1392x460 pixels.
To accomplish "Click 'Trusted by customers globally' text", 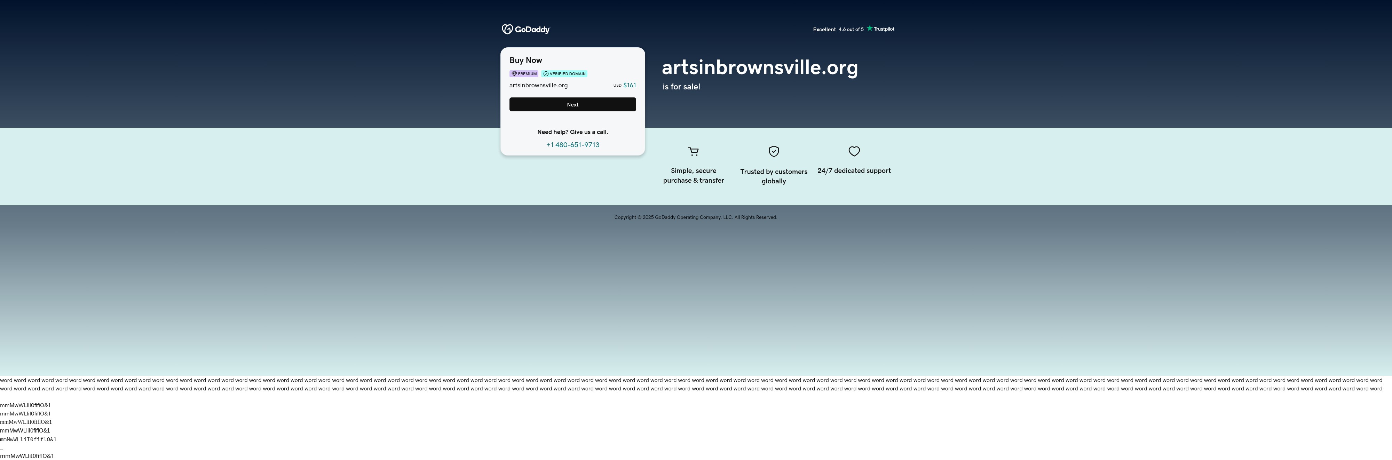I will tap(774, 176).
